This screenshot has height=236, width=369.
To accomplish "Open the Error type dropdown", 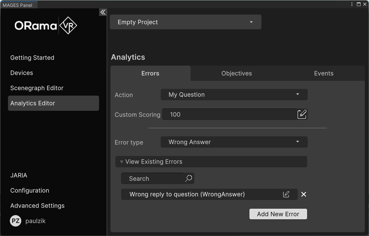I will (234, 142).
